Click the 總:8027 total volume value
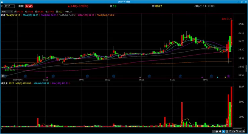The image size is (248, 134). pyautogui.click(x=157, y=6)
